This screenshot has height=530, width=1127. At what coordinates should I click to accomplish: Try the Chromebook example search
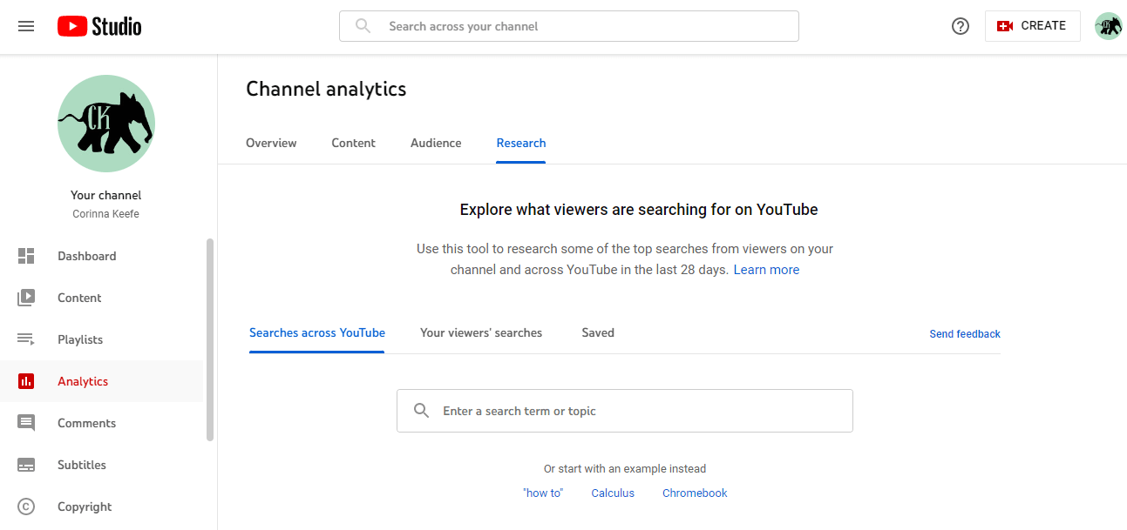[x=695, y=493]
